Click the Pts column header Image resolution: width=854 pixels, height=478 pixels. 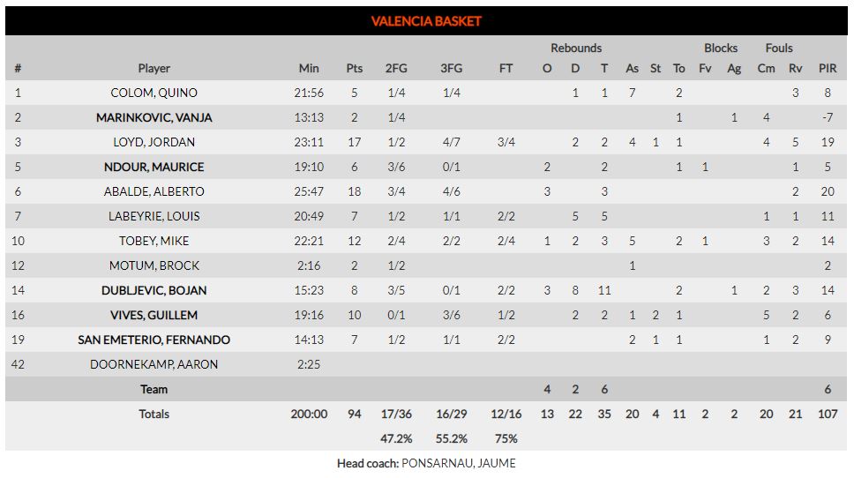click(x=355, y=68)
